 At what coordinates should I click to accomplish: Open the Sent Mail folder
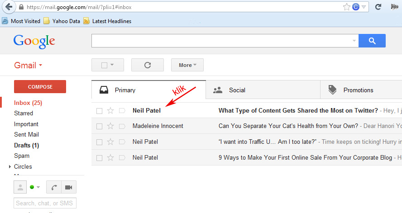26,134
